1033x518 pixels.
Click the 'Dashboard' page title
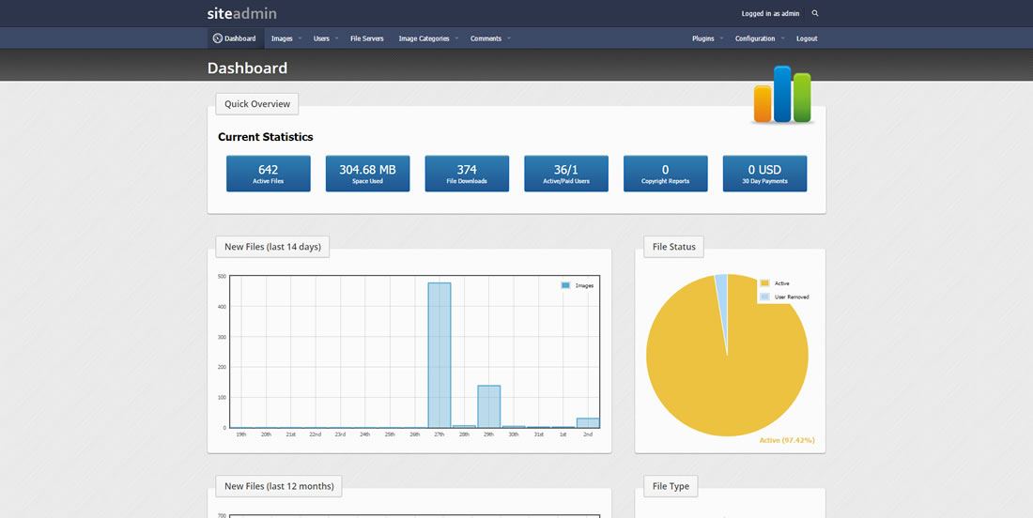pos(247,68)
